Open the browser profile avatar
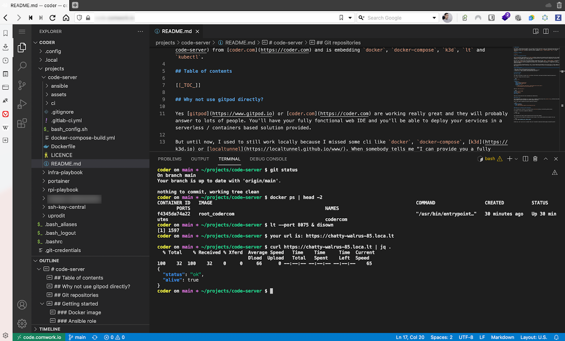The image size is (565, 341). 447,18
